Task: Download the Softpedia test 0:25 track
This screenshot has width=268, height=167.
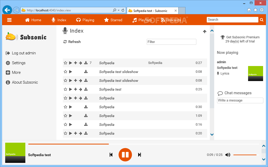Action: [86, 89]
